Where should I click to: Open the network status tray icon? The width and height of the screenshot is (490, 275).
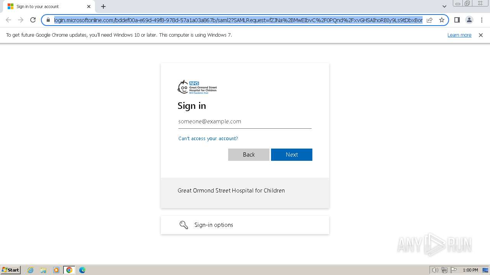point(444,270)
